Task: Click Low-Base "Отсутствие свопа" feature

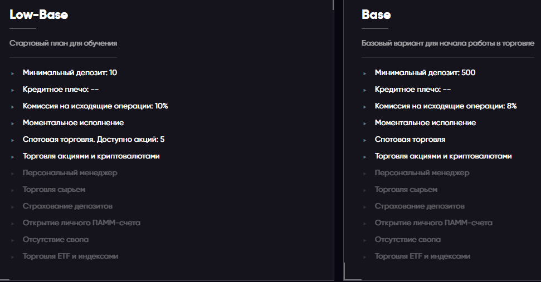Action: click(x=55, y=240)
